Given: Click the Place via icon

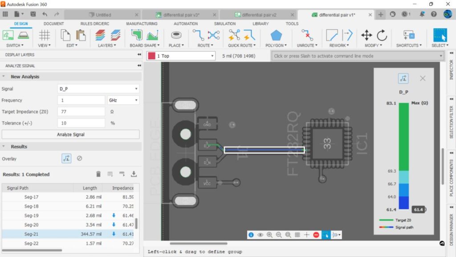Looking at the screenshot, I should point(176,36).
